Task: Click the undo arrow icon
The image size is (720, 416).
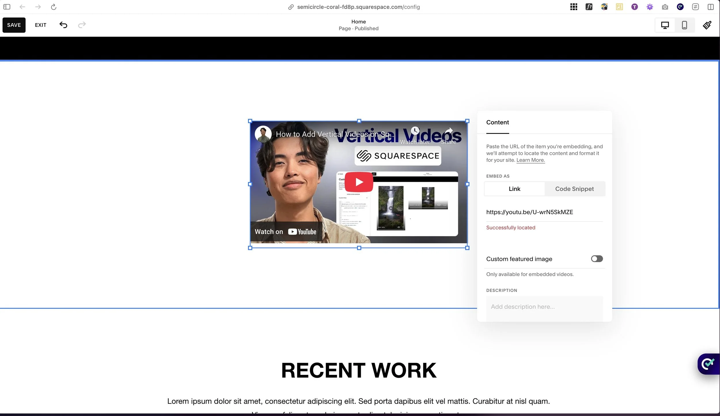Action: 63,25
